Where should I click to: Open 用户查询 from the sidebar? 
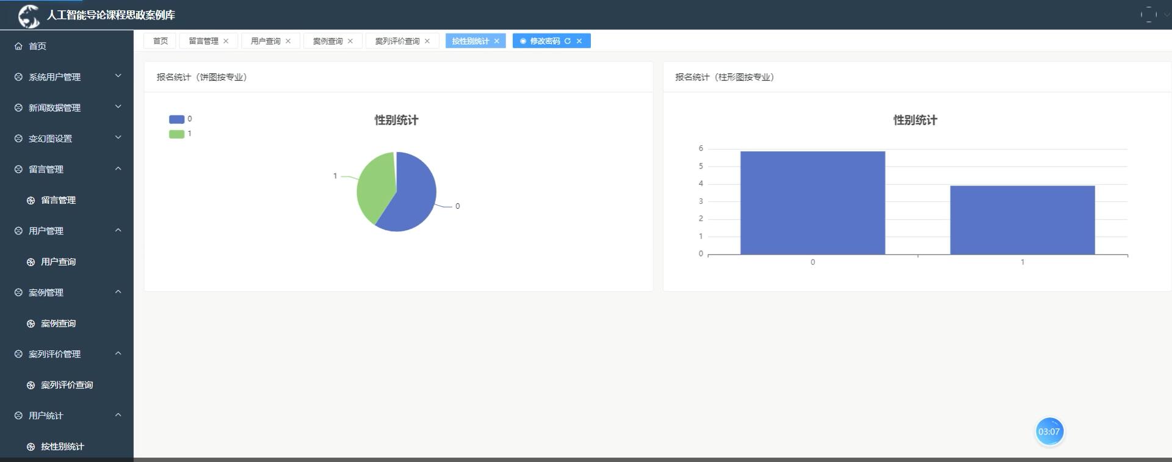[67, 262]
